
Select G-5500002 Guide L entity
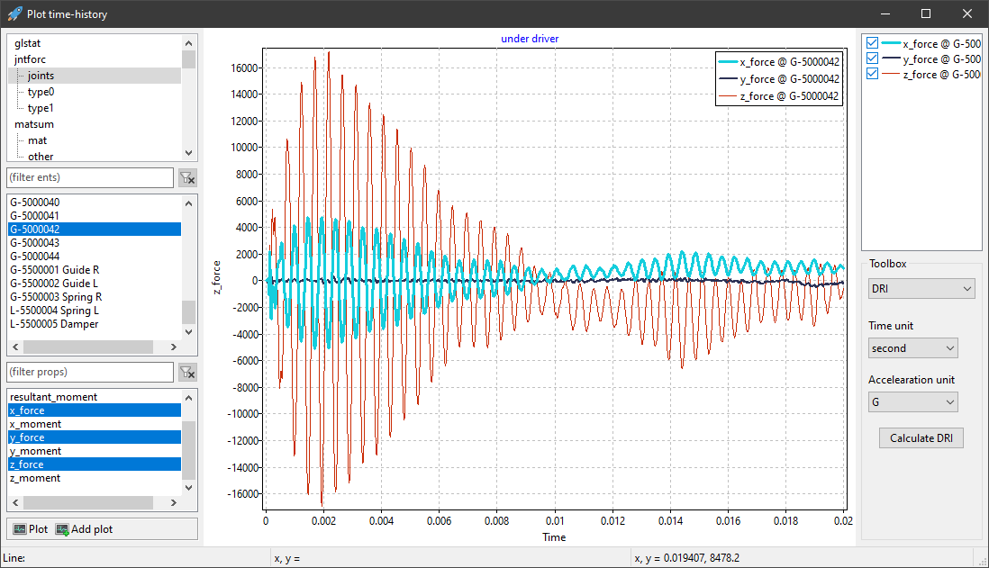click(95, 284)
